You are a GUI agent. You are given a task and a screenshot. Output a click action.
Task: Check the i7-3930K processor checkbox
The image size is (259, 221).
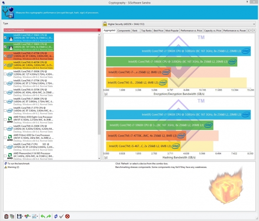5,74
